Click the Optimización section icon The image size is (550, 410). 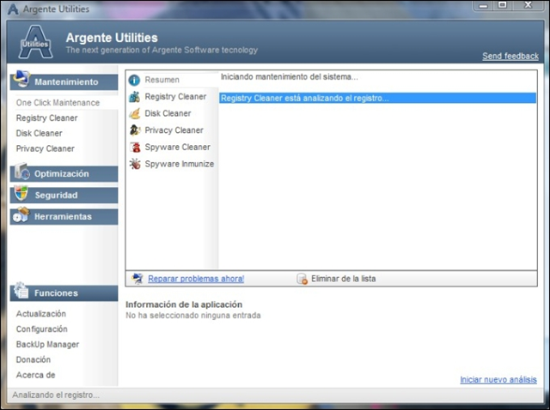click(x=22, y=172)
